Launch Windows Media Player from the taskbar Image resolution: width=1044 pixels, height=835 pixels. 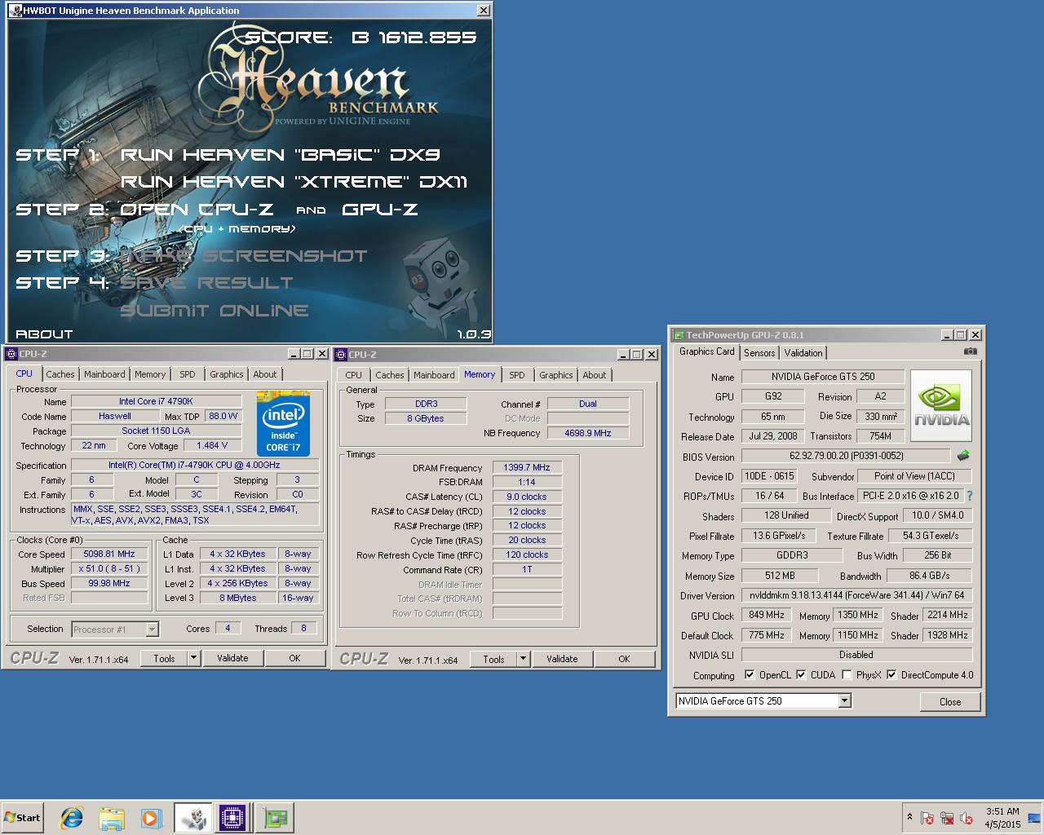tap(152, 818)
